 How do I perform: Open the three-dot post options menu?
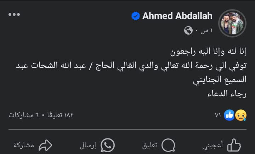point(14,14)
